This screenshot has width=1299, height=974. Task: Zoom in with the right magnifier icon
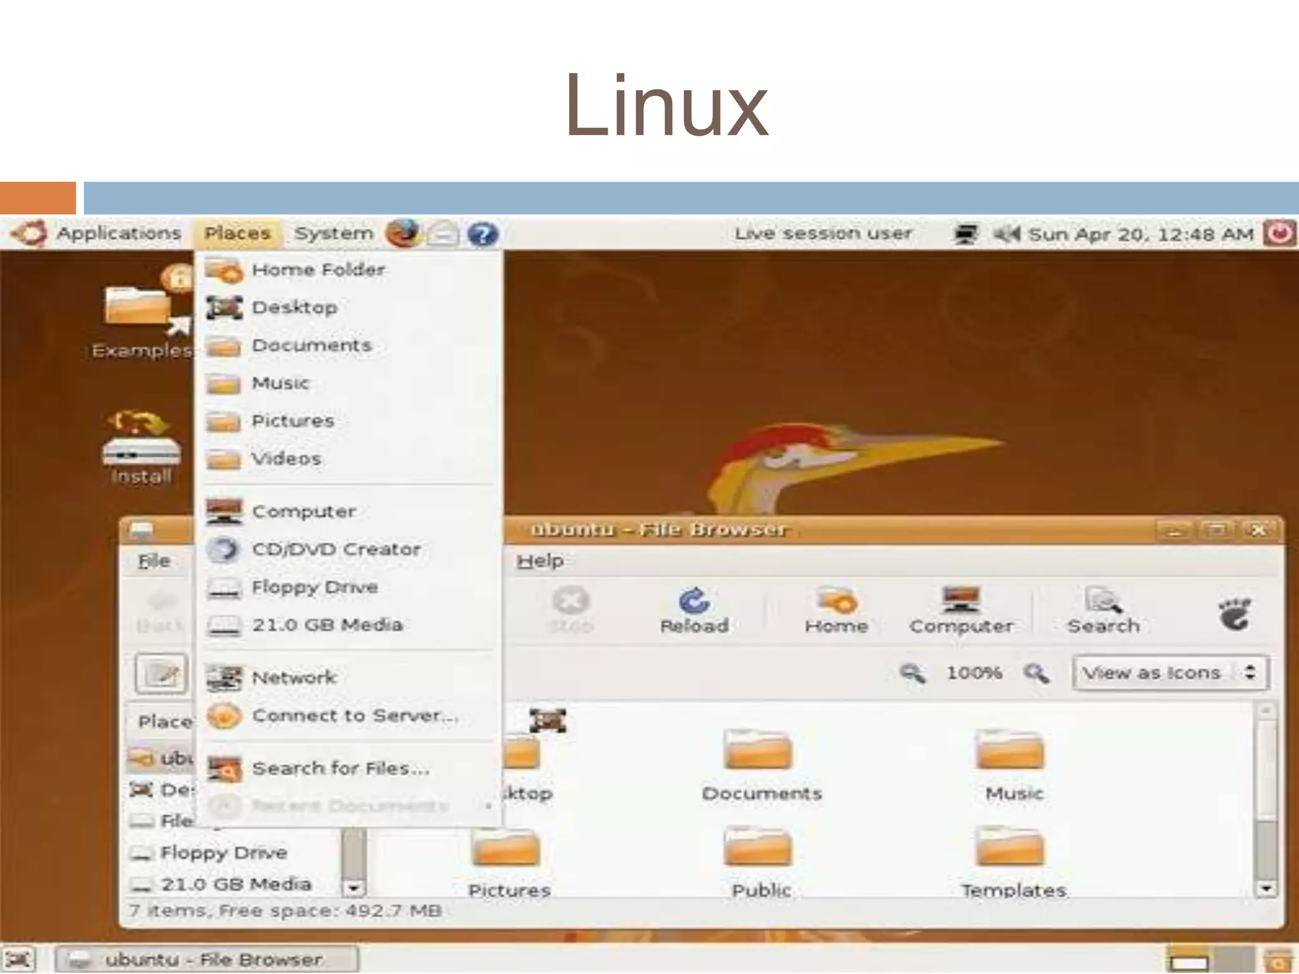pyautogui.click(x=1036, y=673)
